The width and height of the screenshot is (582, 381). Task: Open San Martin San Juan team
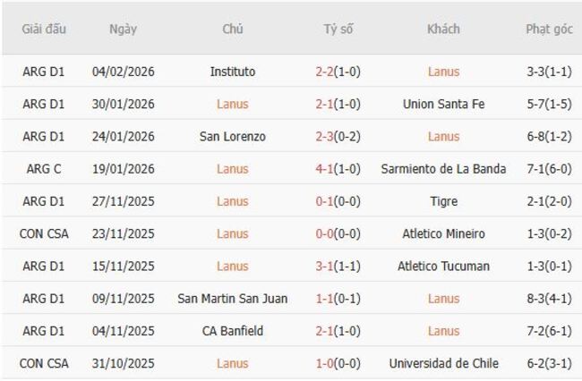233,299
